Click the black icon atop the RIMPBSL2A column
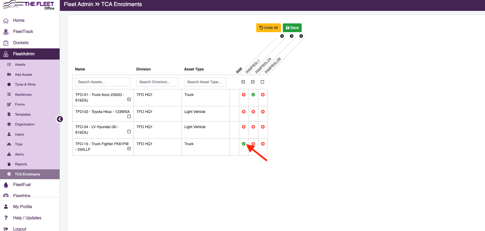The image size is (485, 231). point(292,36)
